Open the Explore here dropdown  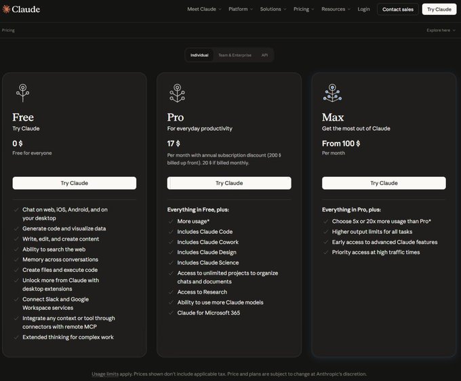(x=441, y=31)
